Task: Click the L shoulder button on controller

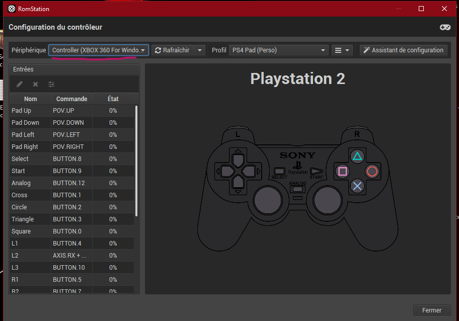Action: tap(238, 134)
